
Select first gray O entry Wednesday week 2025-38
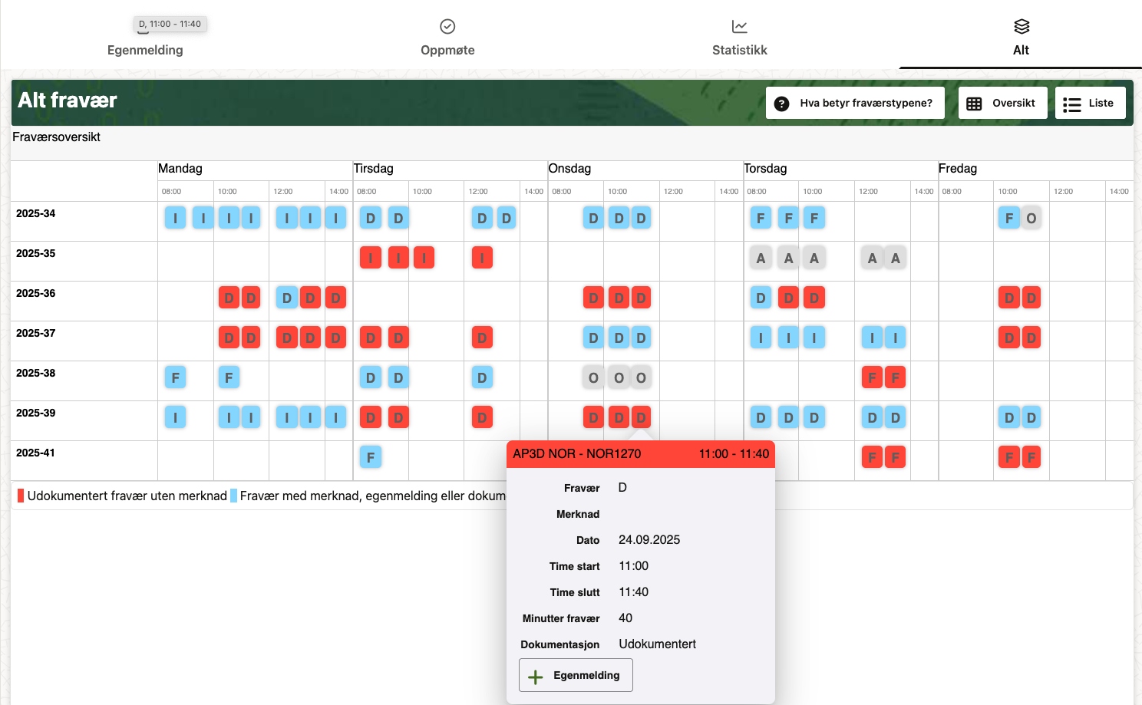coord(593,377)
